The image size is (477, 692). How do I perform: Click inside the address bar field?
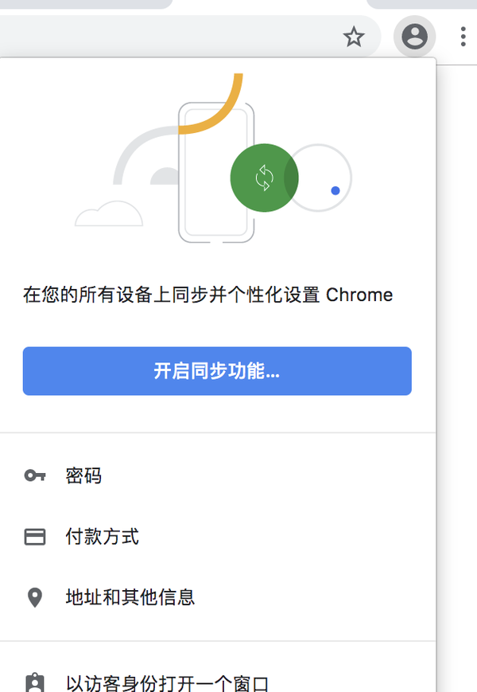tap(159, 37)
